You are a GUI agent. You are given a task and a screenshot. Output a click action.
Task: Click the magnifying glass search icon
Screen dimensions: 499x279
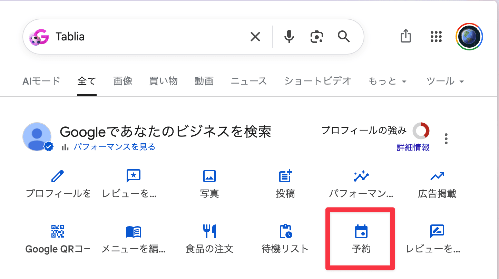pyautogui.click(x=344, y=36)
